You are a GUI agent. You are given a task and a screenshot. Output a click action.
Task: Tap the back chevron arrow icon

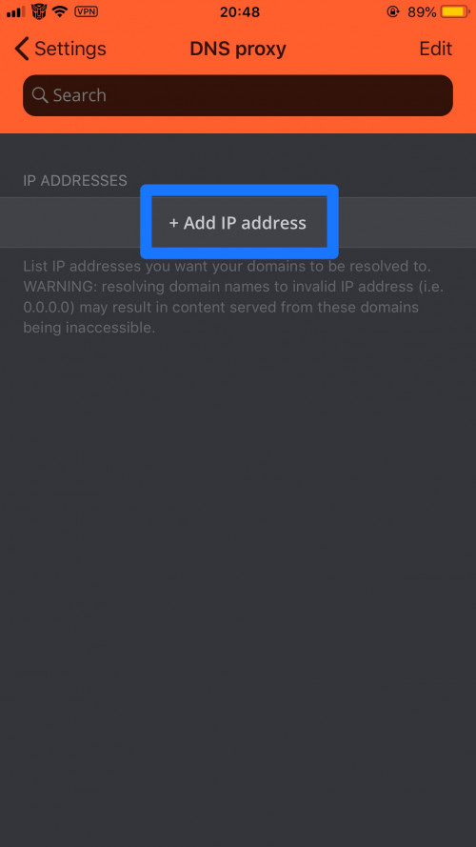22,49
